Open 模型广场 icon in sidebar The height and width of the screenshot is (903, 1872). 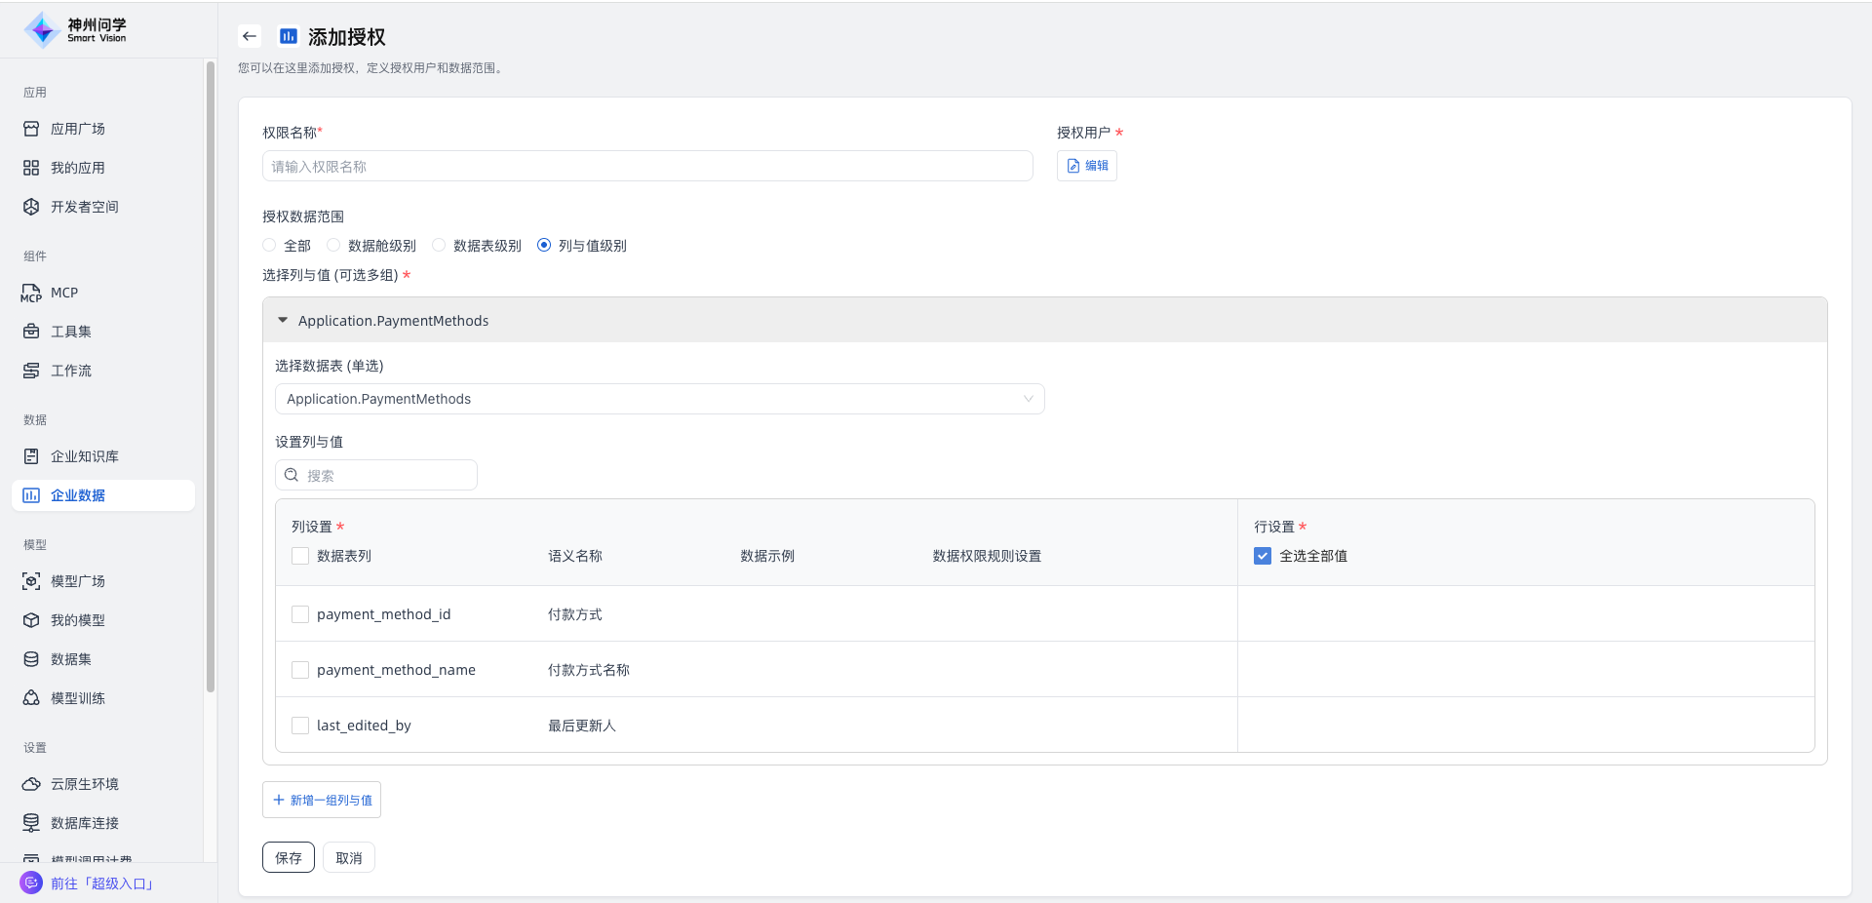pos(31,581)
